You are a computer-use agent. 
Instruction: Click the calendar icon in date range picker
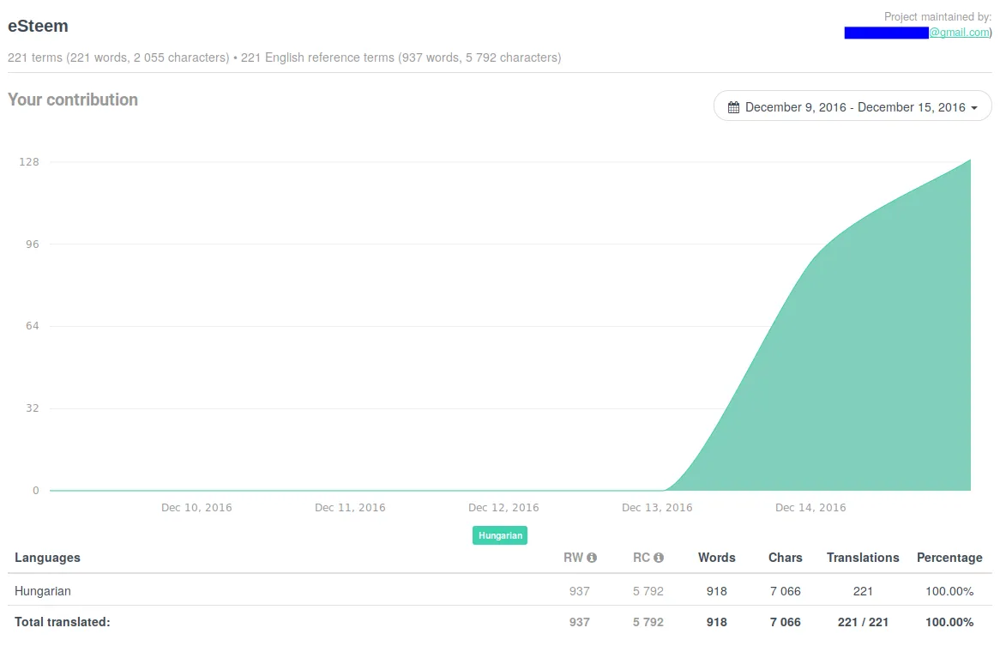pos(733,107)
